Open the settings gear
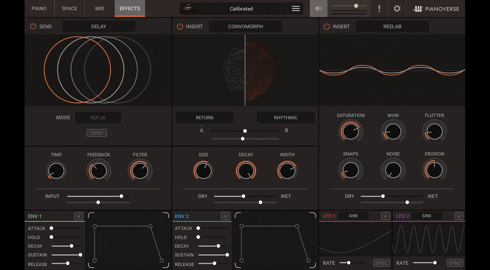 tap(397, 9)
